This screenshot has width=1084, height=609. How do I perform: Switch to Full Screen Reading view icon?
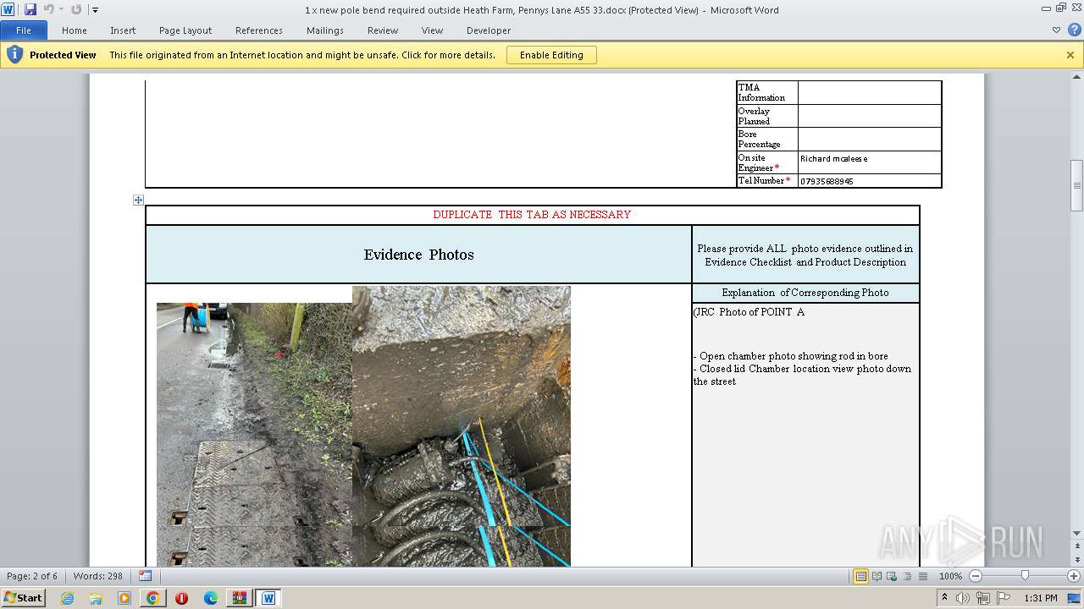877,576
